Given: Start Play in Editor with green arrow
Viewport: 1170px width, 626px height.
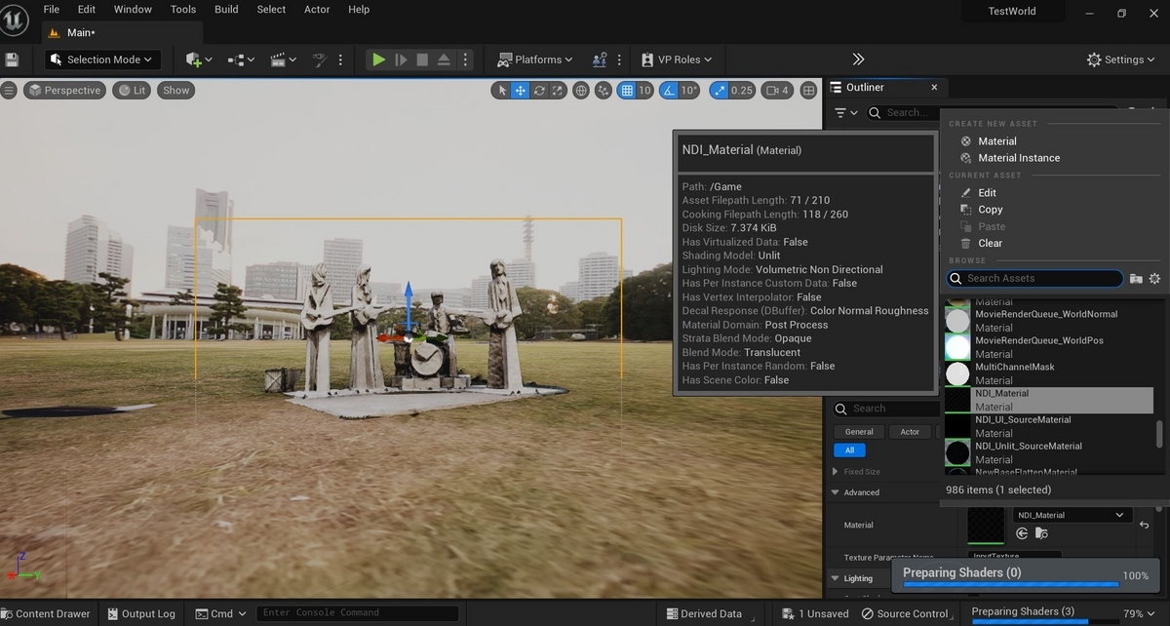Looking at the screenshot, I should (378, 59).
